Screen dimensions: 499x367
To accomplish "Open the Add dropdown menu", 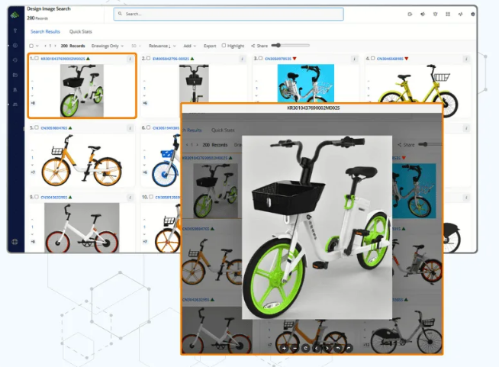I will pyautogui.click(x=188, y=46).
